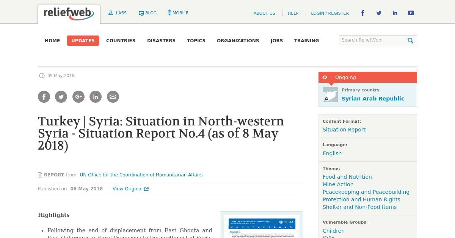Click View Original link
Image resolution: width=455 pixels, height=238 pixels.
(x=131, y=189)
